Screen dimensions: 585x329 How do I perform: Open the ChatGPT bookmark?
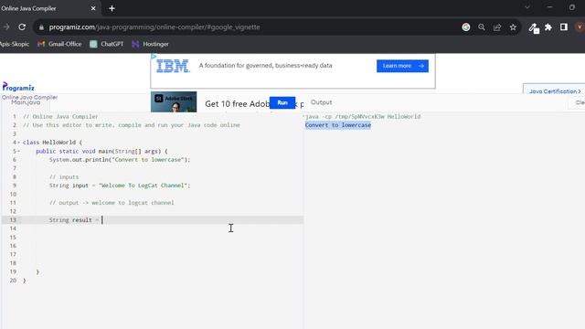click(107, 44)
